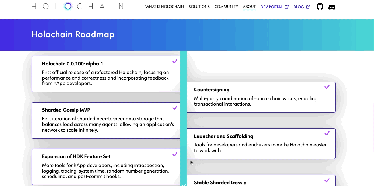Open the DEV PORTAL link

pos(272,7)
